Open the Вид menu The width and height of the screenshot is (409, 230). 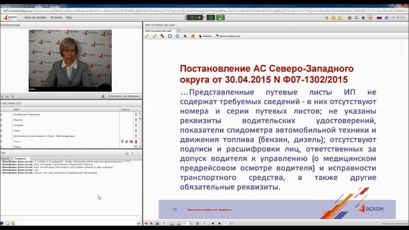click(x=69, y=17)
